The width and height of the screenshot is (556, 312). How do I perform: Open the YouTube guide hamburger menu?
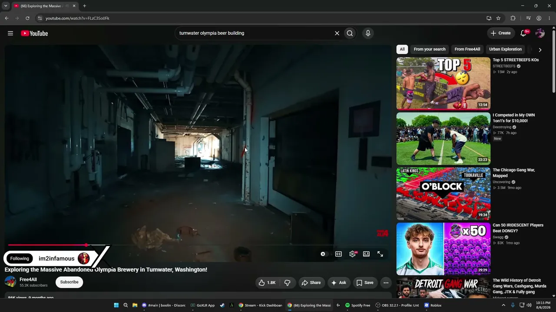point(10,33)
